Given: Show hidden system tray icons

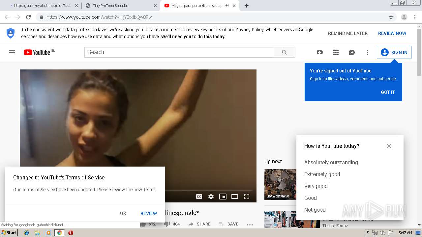Looking at the screenshot, I should point(368,233).
